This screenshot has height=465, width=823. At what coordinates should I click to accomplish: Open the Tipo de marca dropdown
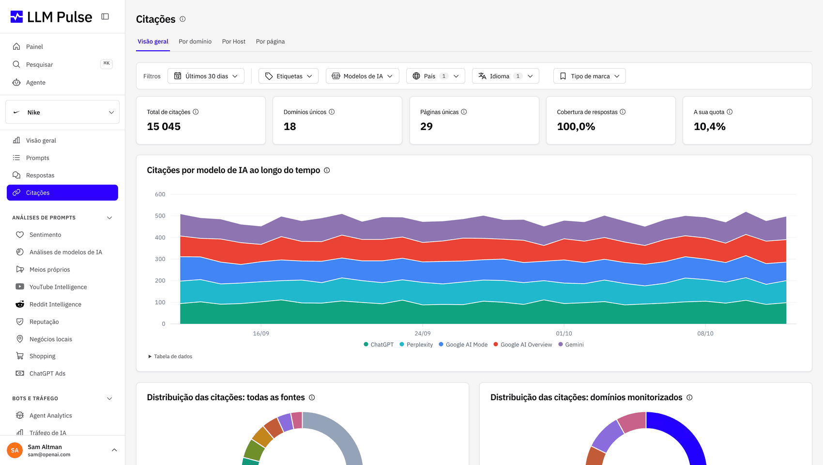[x=590, y=76]
